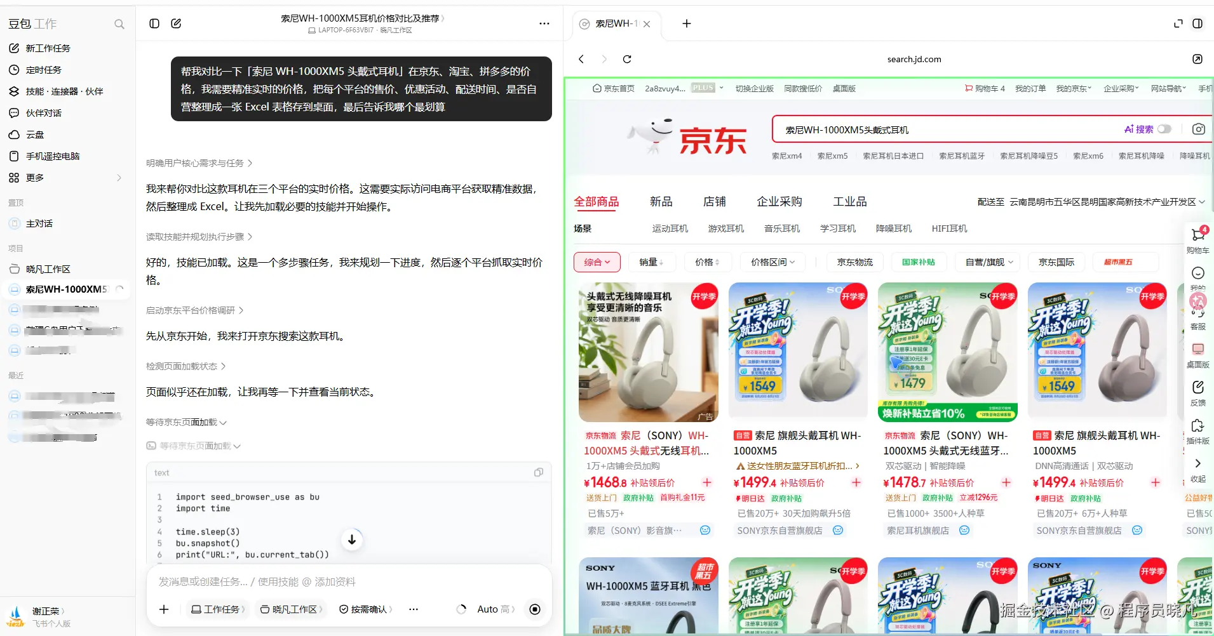Viewport: 1214px width, 636px height.
Task: Expand 启动京东平台价格调研 step
Action: point(195,310)
